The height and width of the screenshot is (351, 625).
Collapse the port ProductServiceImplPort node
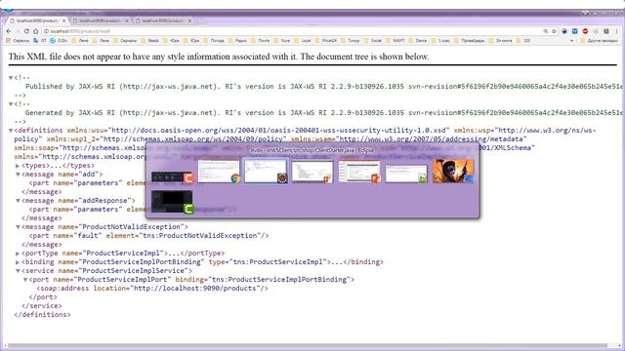[25, 280]
